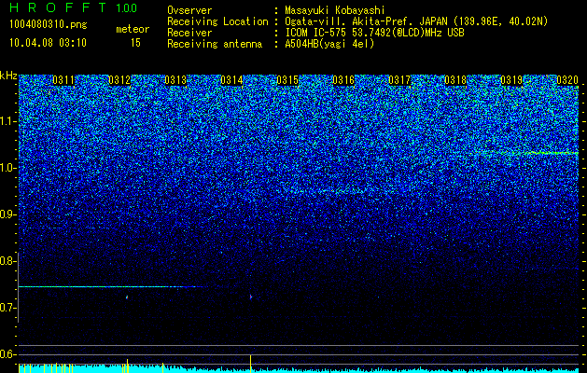This screenshot has width=587, height=373.
Task: Click the meteor echo dot near 0312
Action: click(127, 297)
